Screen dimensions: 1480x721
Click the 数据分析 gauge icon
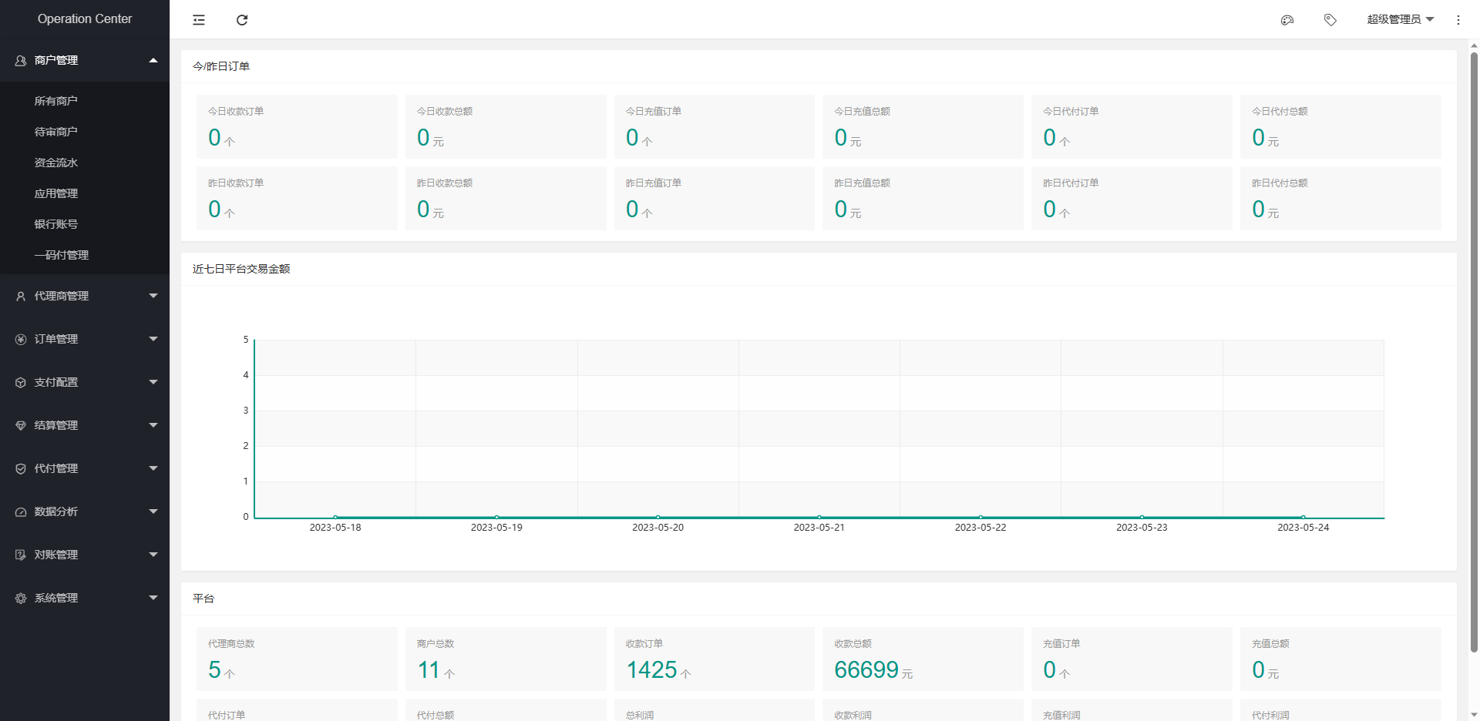click(21, 511)
